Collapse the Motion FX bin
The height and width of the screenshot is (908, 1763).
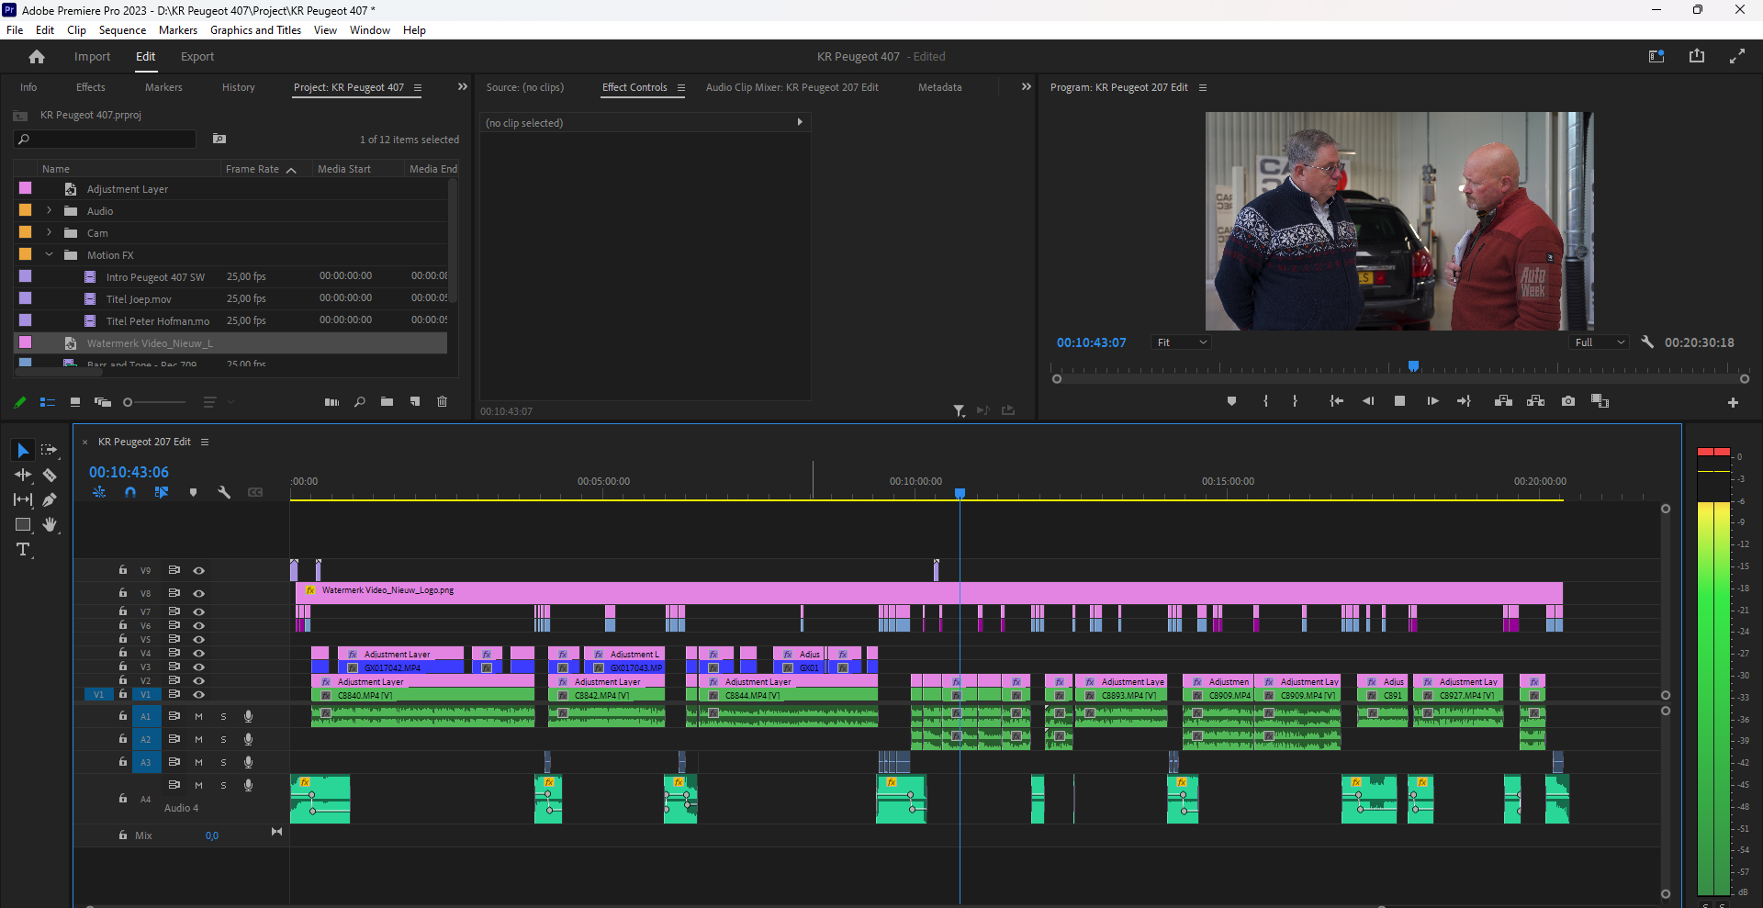coord(50,254)
